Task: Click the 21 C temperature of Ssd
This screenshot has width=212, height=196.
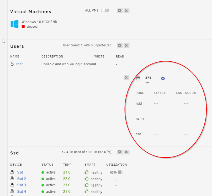Action: tap(67, 172)
